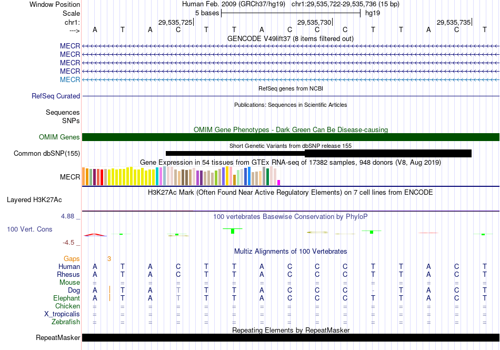Screen dimensions: 500x350
Task: Select the chr1: ruler label
Action: 72,22
